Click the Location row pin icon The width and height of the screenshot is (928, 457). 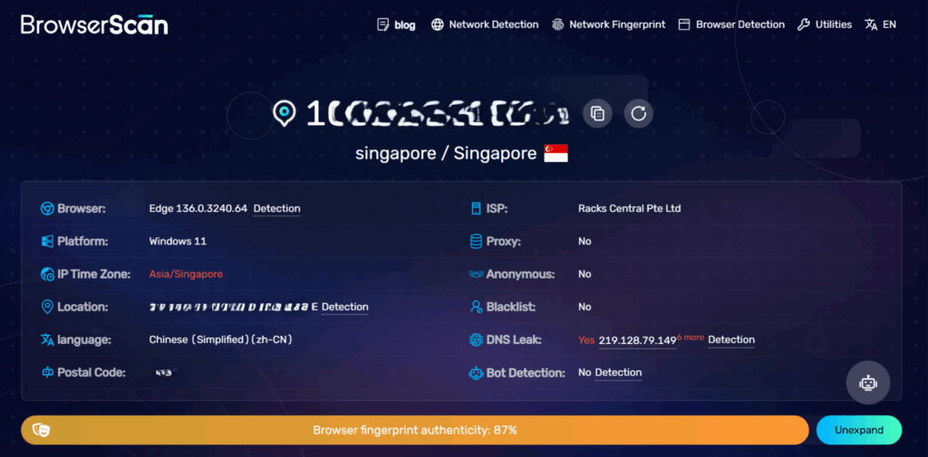coord(47,307)
